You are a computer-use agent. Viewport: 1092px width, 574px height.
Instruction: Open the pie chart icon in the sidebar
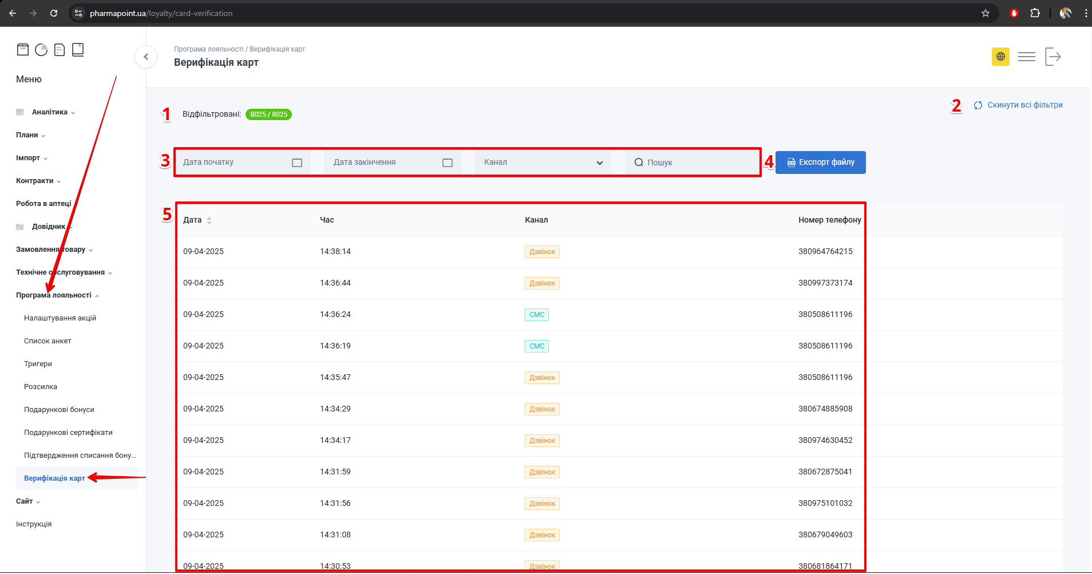(41, 50)
